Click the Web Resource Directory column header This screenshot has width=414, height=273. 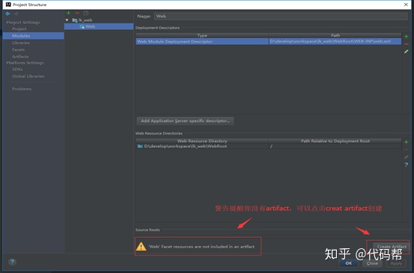[202, 141]
